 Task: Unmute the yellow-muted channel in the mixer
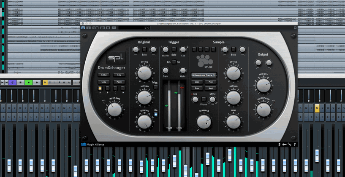(317, 108)
